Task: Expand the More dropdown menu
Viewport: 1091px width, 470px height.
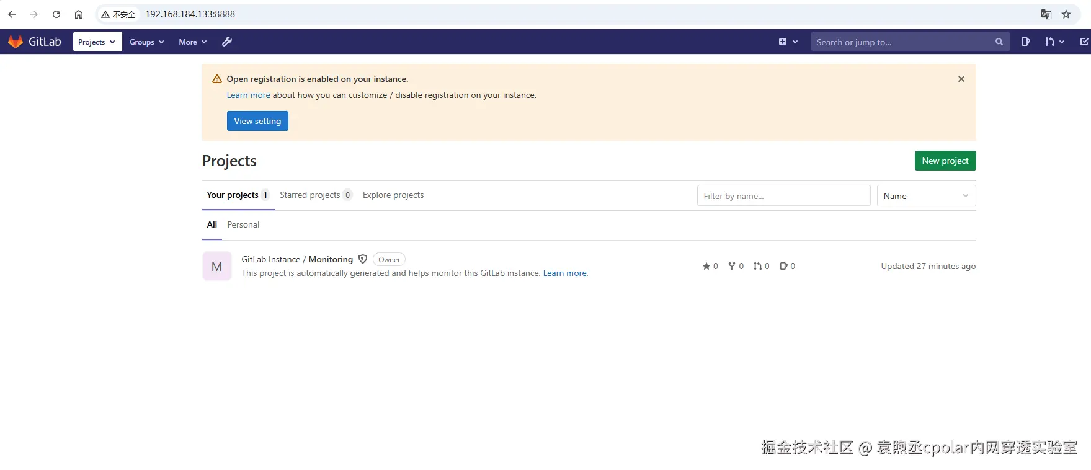Action: point(193,42)
